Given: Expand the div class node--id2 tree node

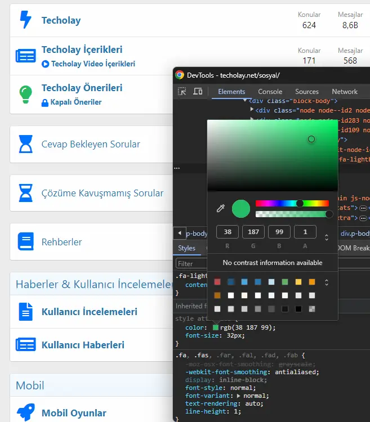Looking at the screenshot, I should point(252,109).
